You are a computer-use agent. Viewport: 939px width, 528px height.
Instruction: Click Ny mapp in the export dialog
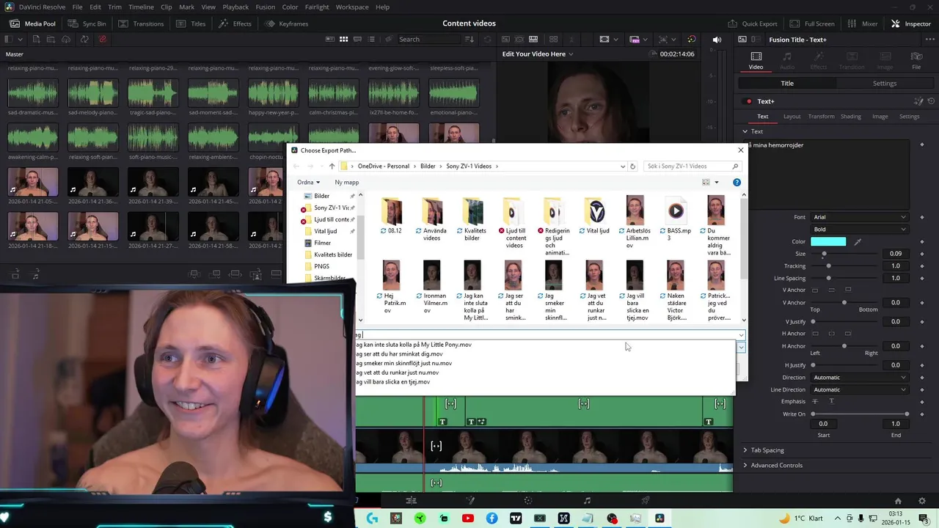(x=346, y=183)
